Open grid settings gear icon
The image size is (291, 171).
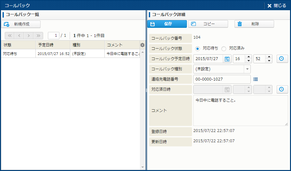click(142, 45)
